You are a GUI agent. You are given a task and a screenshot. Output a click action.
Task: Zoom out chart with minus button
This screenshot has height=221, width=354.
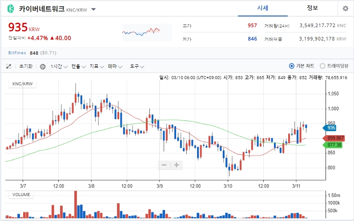click(x=164, y=165)
